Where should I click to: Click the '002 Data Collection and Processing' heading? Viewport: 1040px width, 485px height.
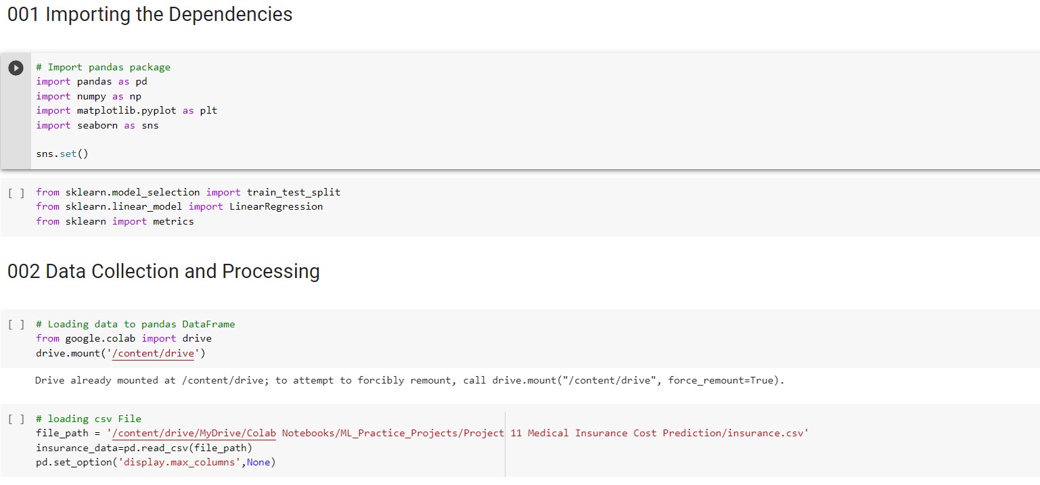point(162,271)
